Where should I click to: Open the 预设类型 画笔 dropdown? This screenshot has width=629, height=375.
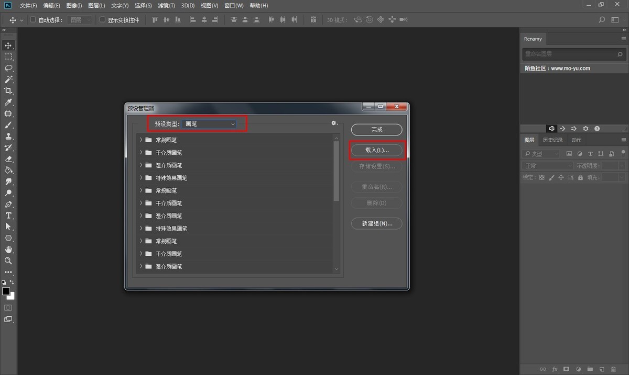(x=210, y=124)
